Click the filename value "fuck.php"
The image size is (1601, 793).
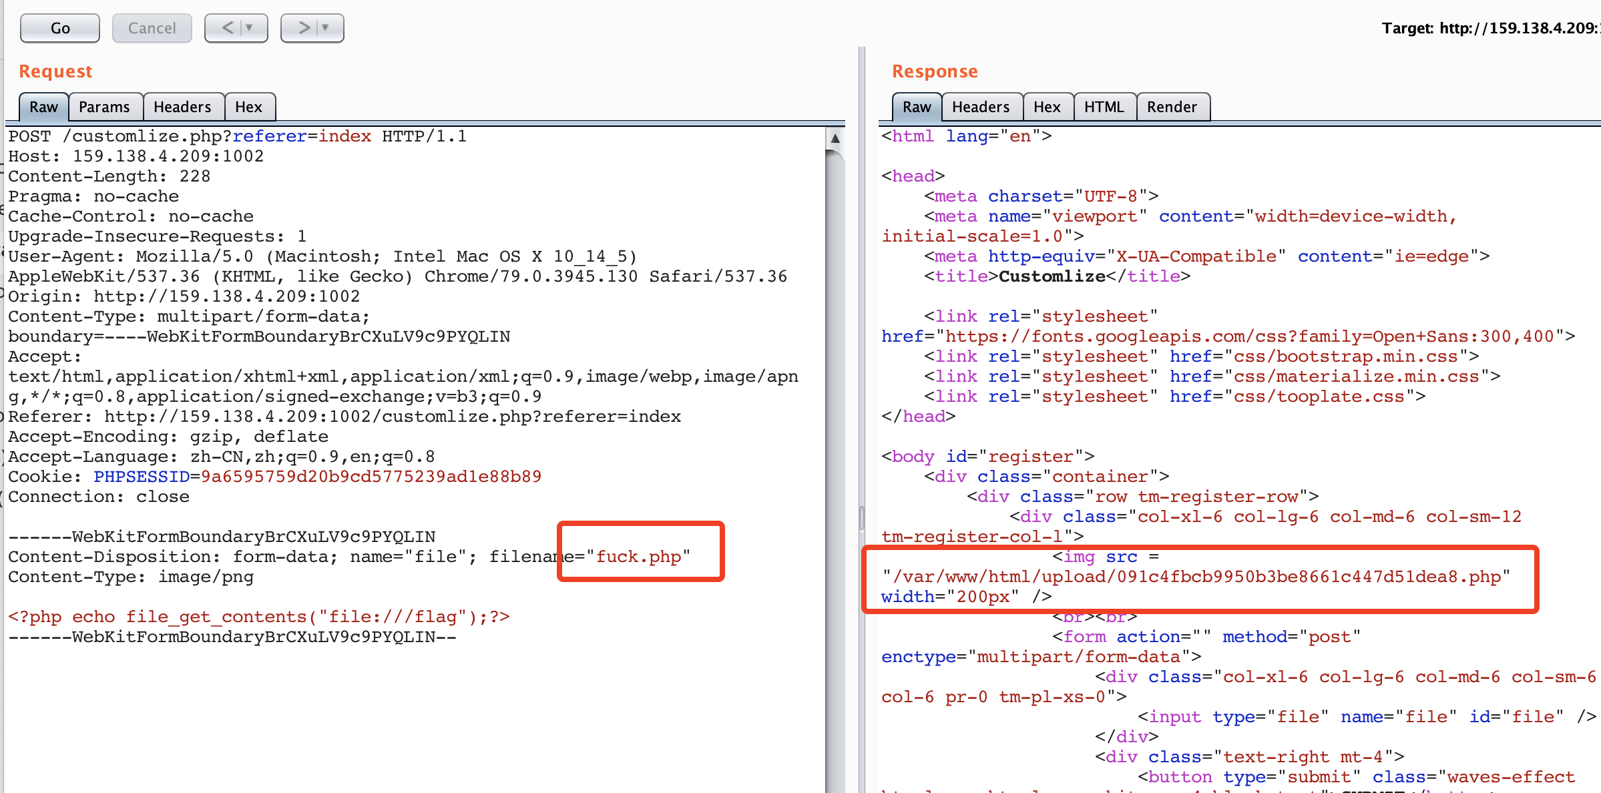[638, 557]
